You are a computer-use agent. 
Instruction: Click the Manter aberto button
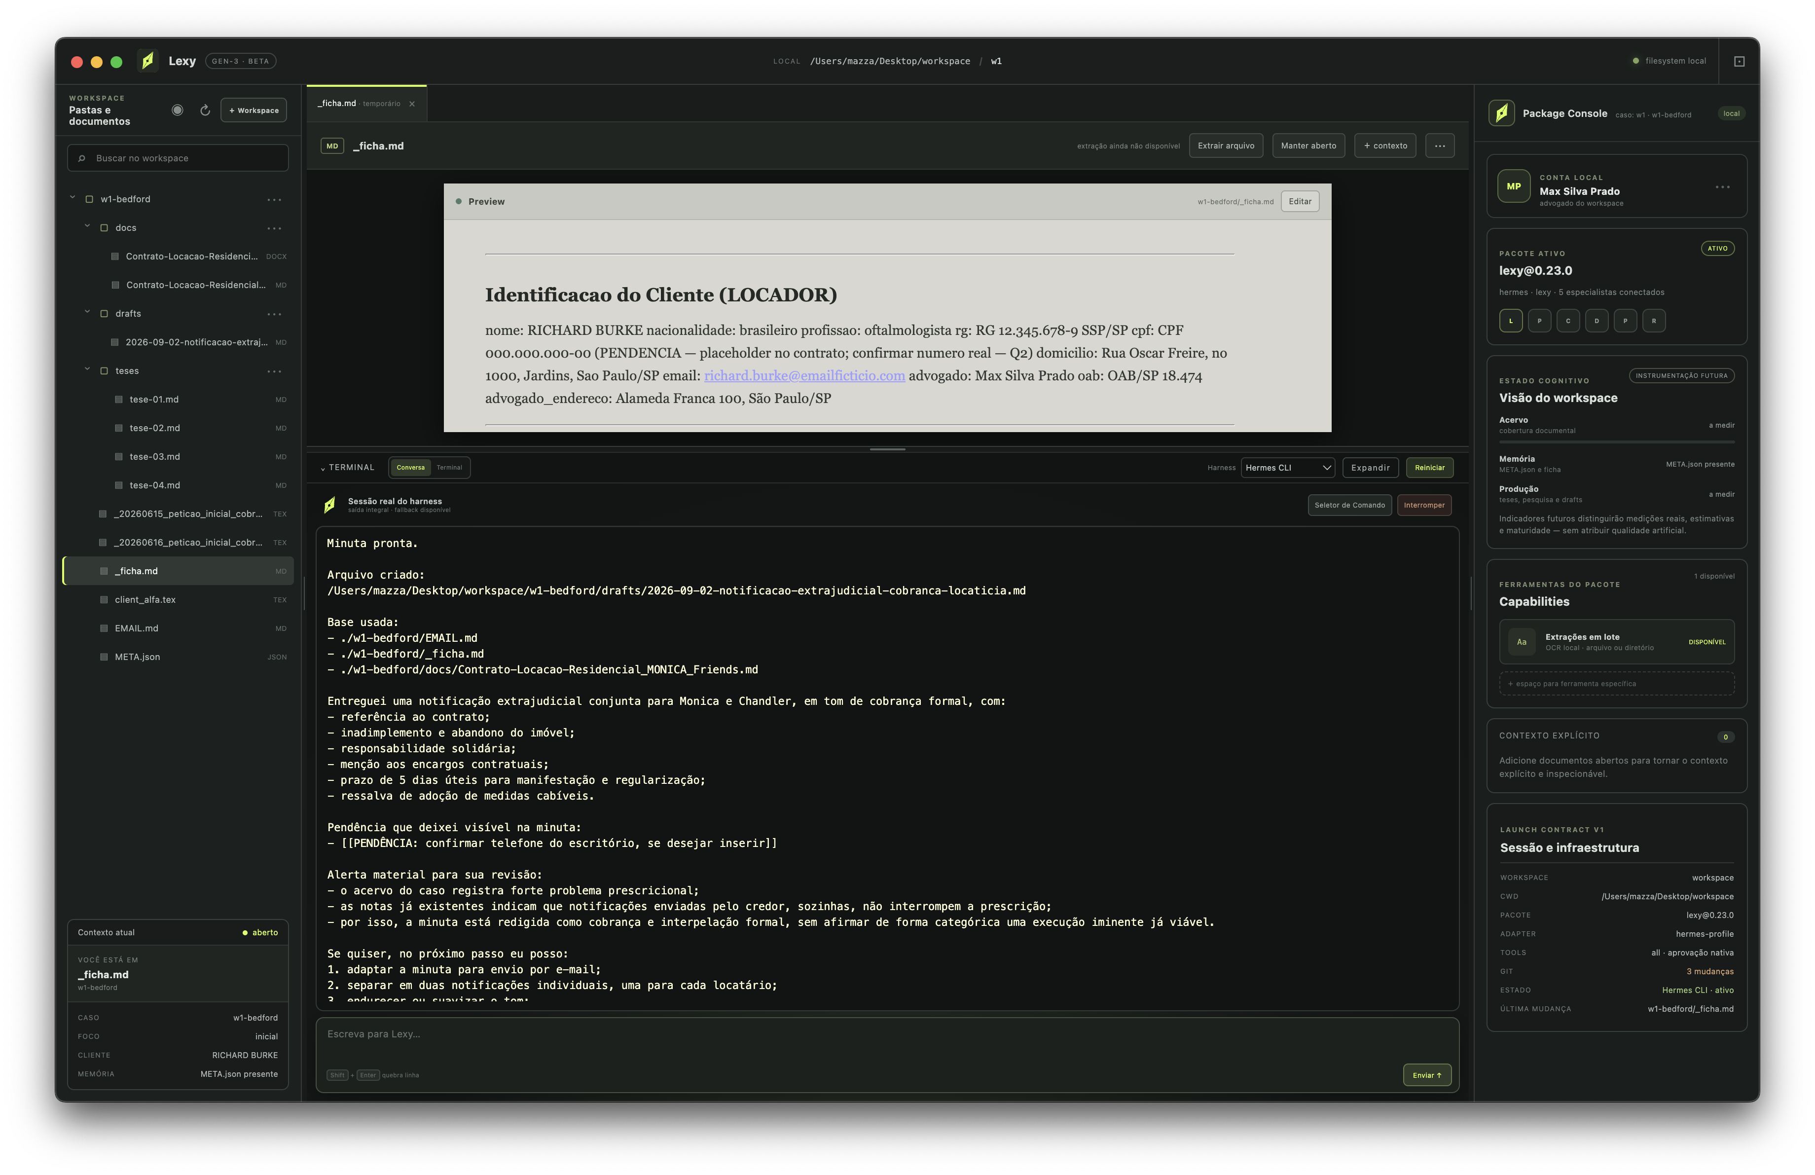pyautogui.click(x=1308, y=146)
